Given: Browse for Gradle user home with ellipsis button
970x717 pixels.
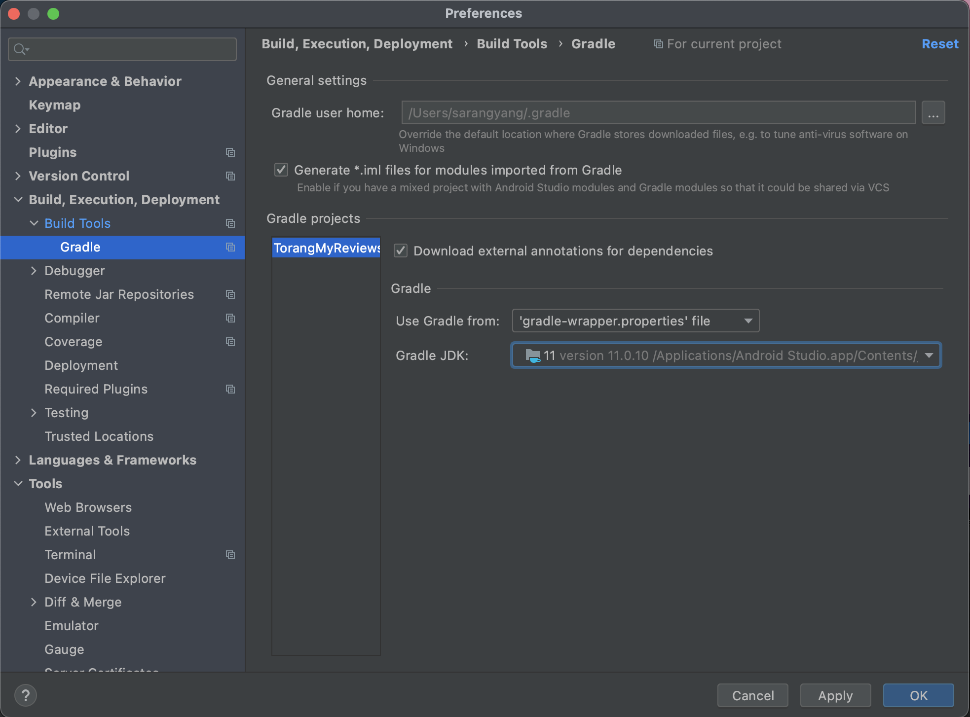Looking at the screenshot, I should coord(933,113).
